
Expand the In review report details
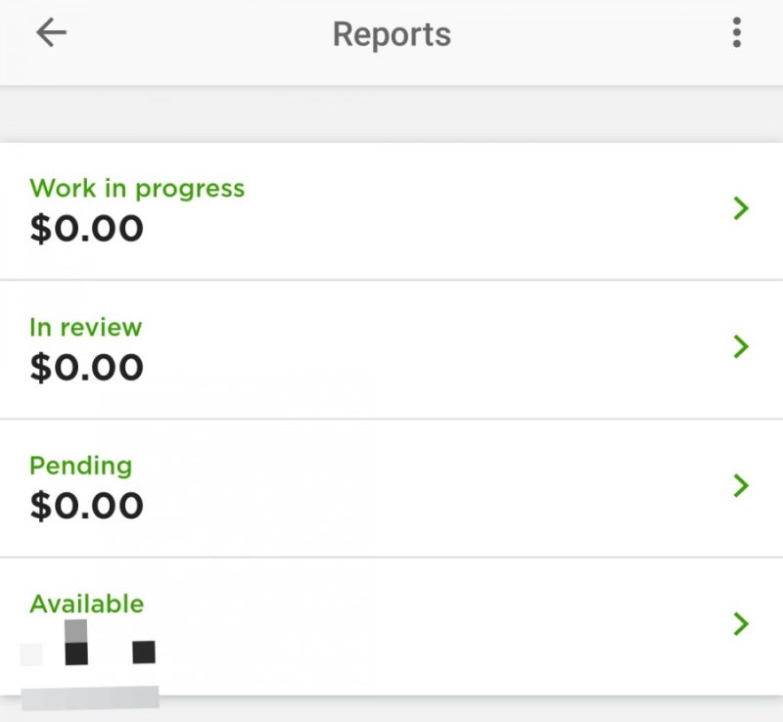(391, 347)
